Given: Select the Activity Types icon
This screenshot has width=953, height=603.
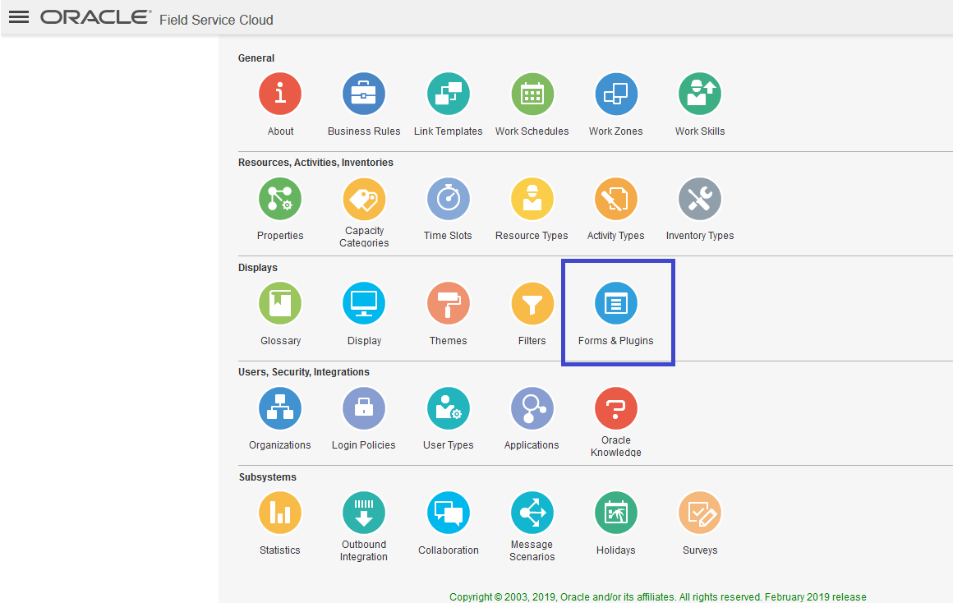Looking at the screenshot, I should click(x=616, y=198).
